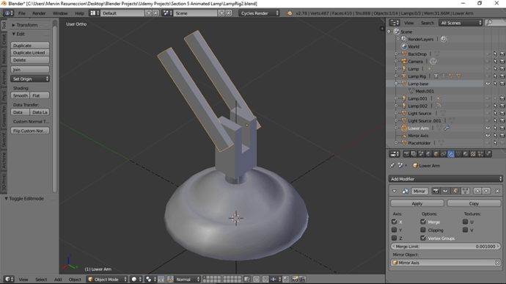Open the Add Modifier dropdown

tap(446, 179)
